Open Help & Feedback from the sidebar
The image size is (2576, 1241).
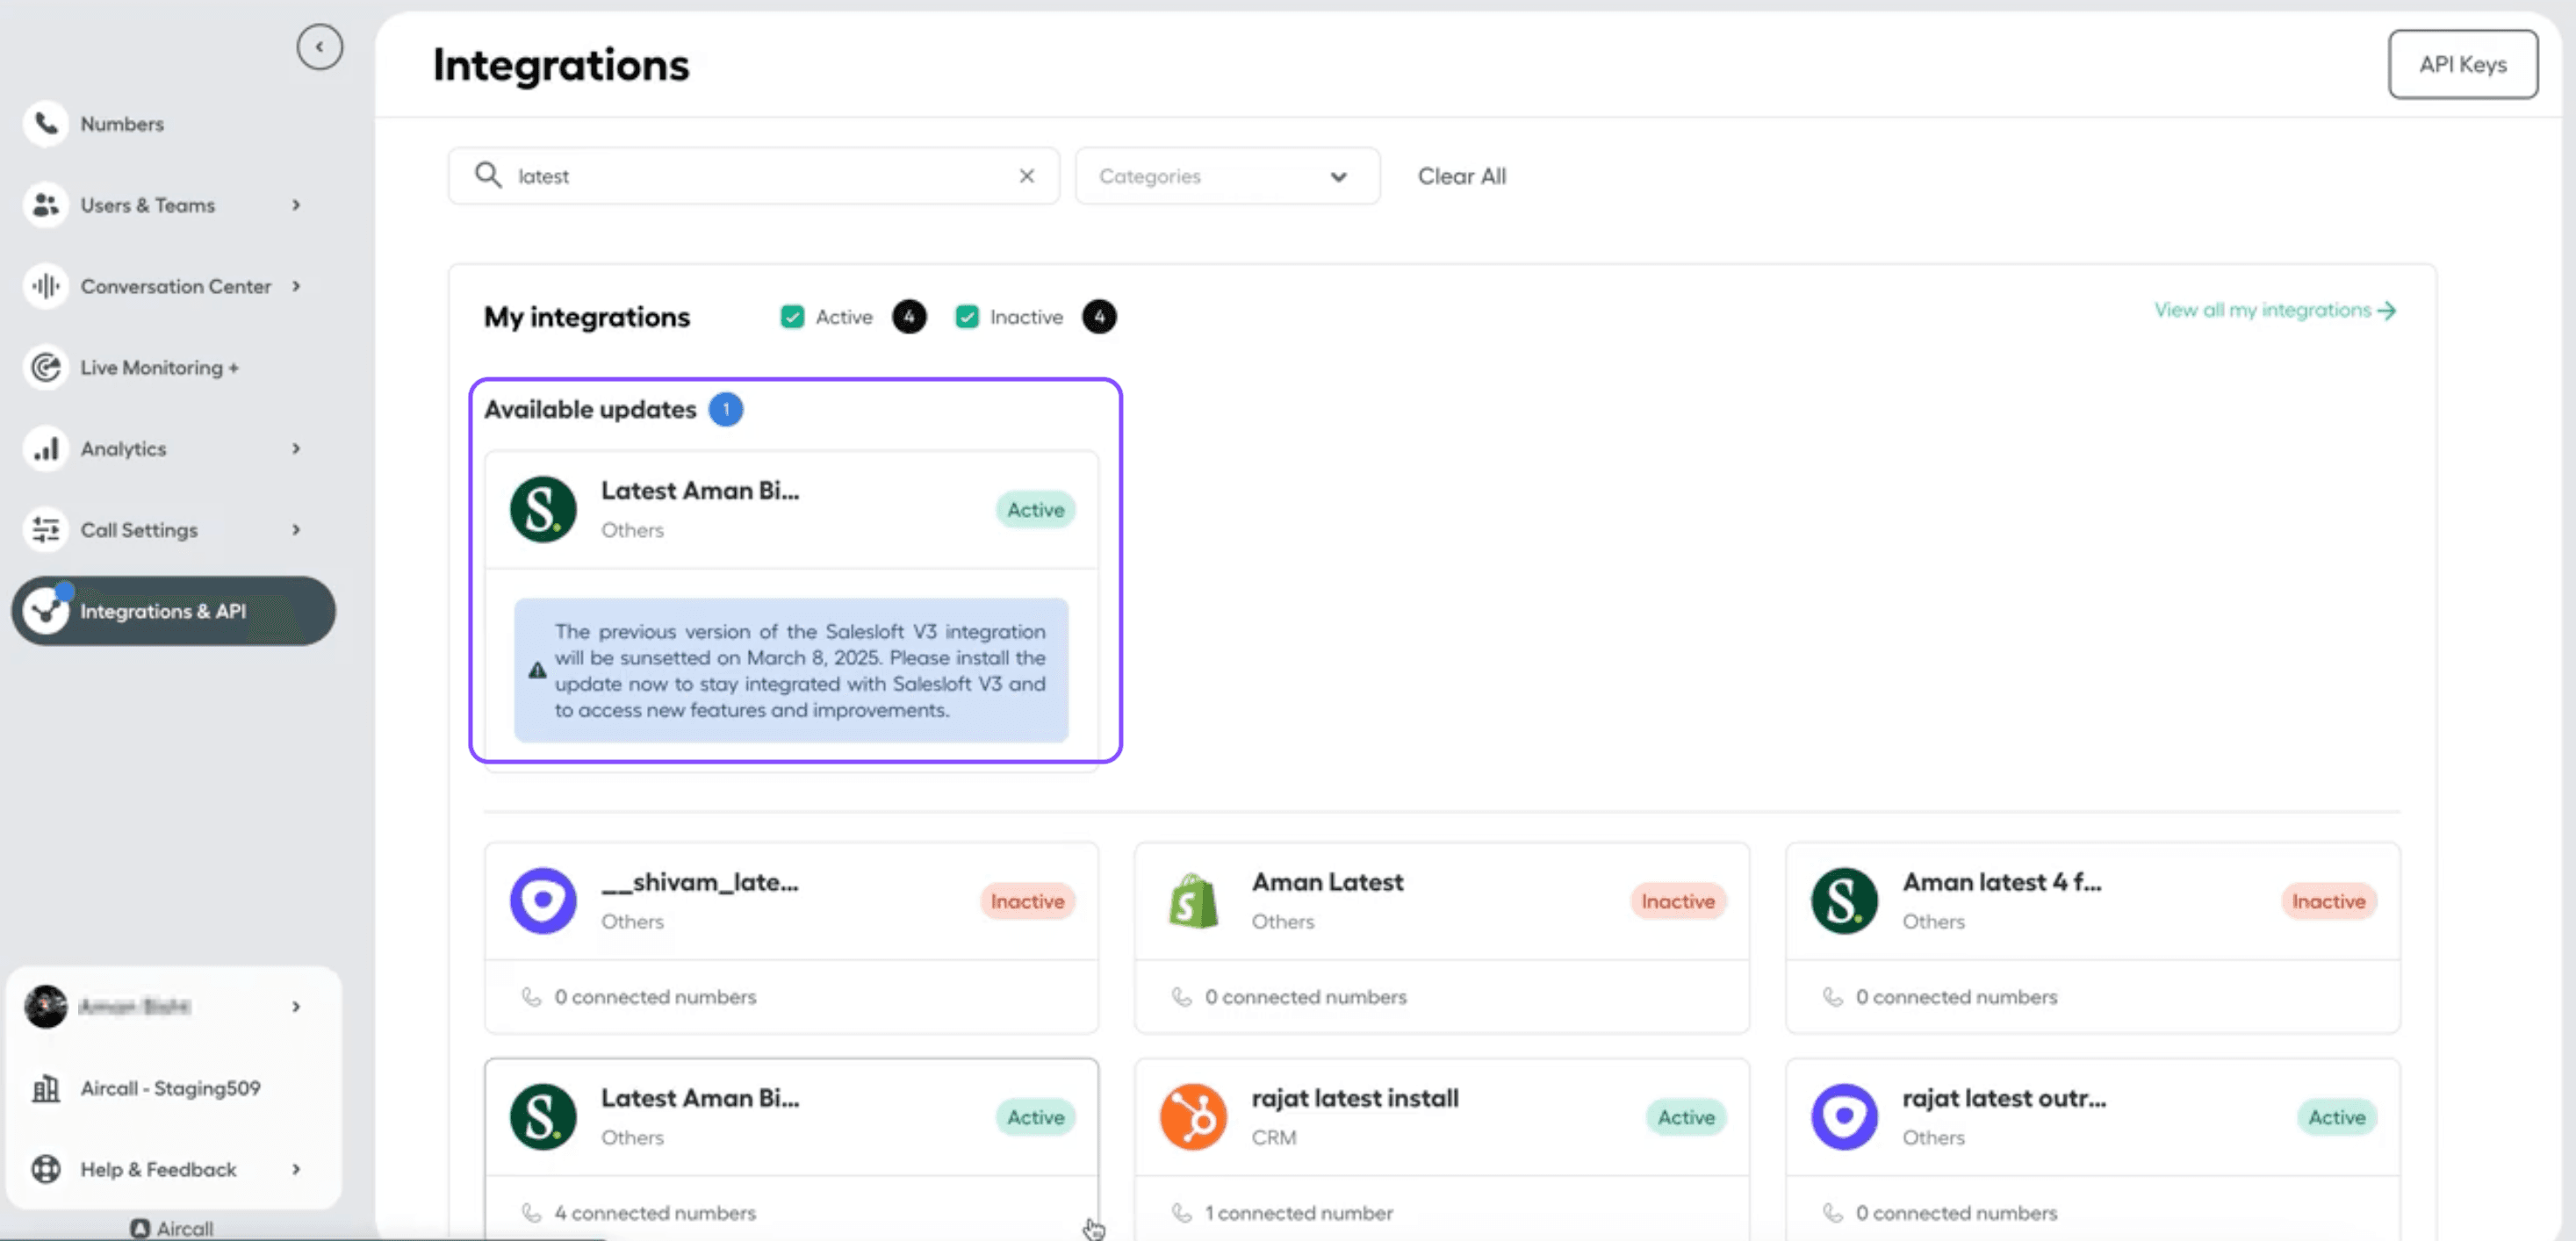click(x=157, y=1169)
